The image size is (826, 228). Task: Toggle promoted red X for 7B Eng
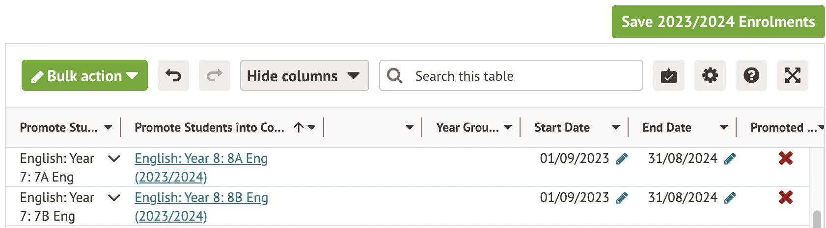click(x=786, y=197)
